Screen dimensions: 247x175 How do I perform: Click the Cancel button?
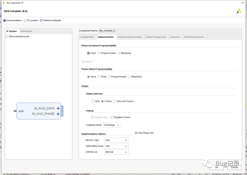[x=234, y=167]
